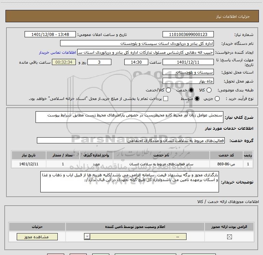Click the نام دستگاه خریدار field
This screenshot has width=263, height=255.
[137, 43]
